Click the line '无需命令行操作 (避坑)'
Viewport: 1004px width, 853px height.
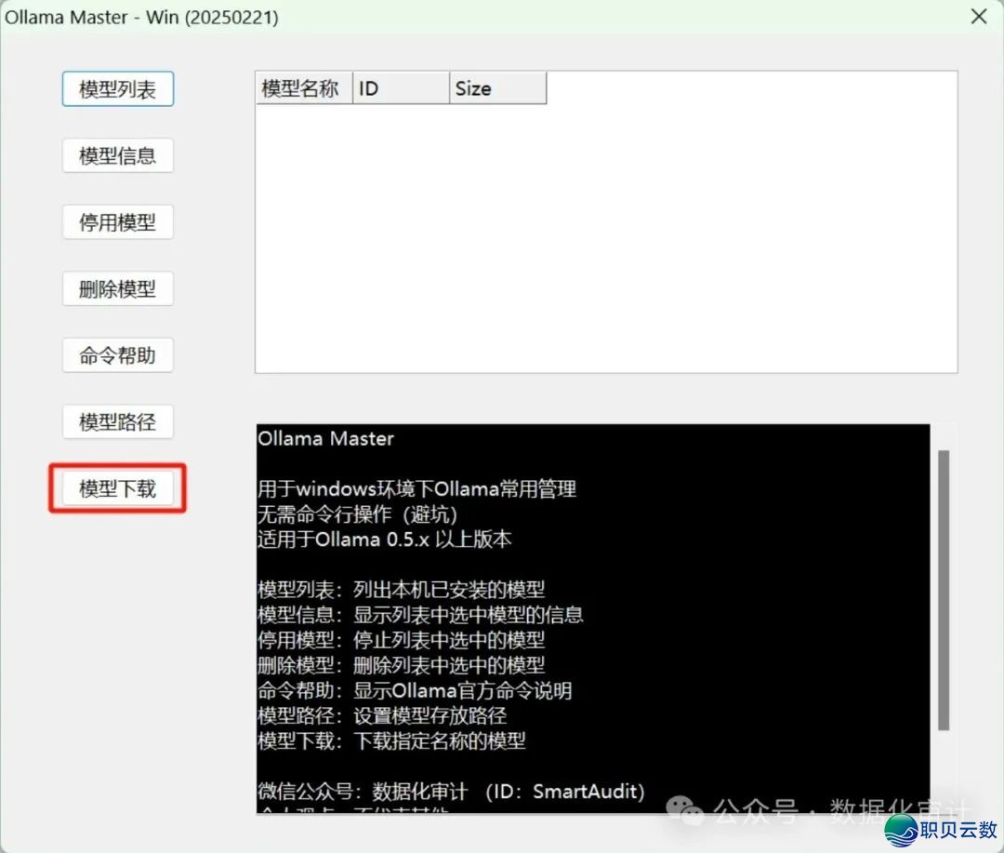tap(357, 514)
